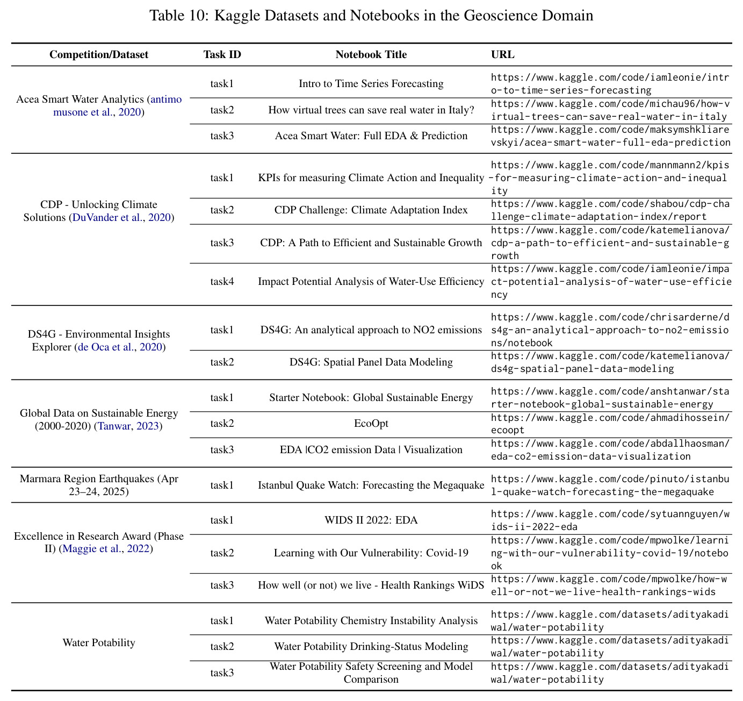Click the Intro to Time Series Forecasting title
743x701 pixels.
(371, 83)
